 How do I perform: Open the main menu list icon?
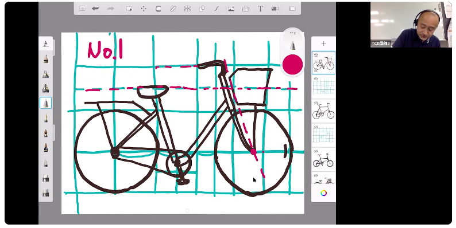coord(82,9)
